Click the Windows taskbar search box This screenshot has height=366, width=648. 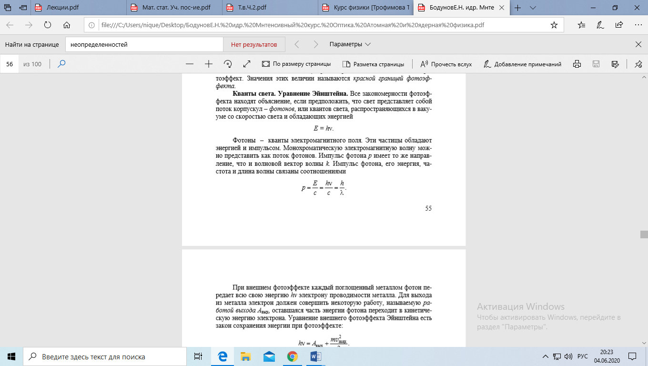click(105, 356)
